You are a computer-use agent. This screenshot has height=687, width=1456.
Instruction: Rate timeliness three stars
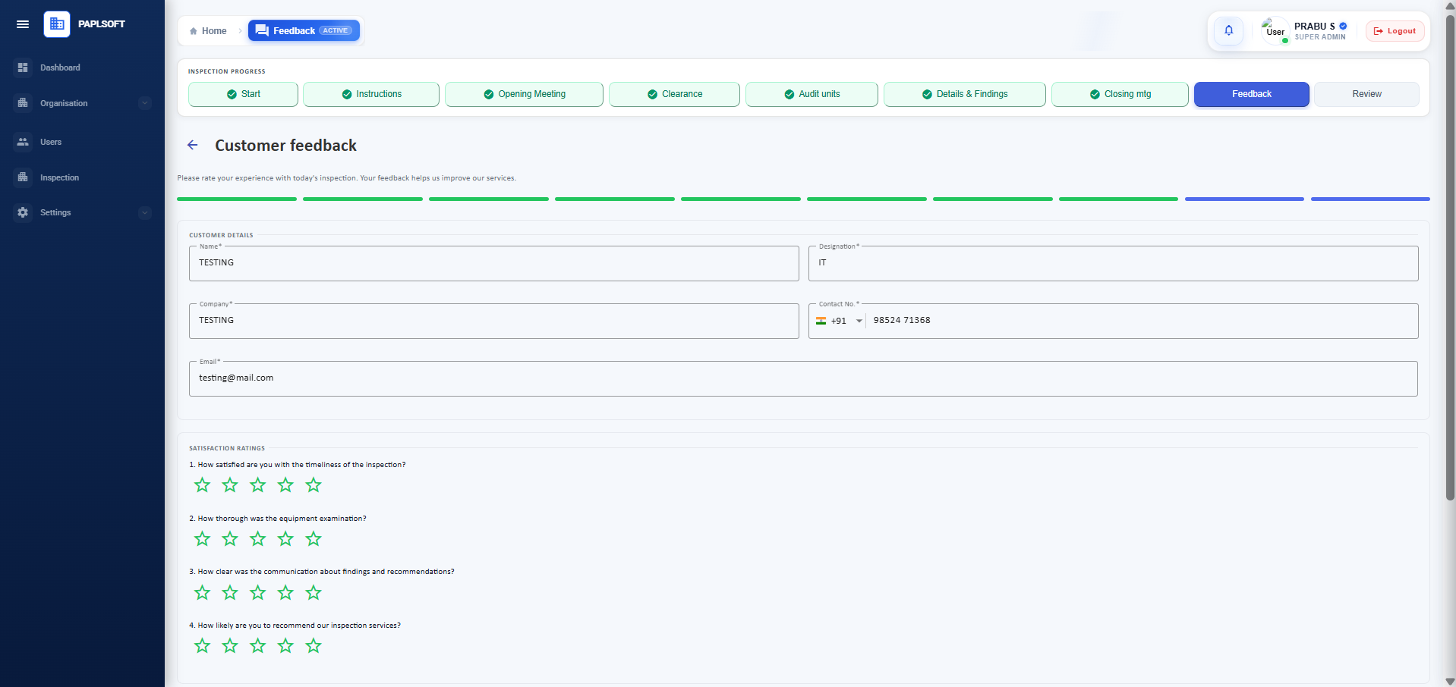[x=258, y=485]
